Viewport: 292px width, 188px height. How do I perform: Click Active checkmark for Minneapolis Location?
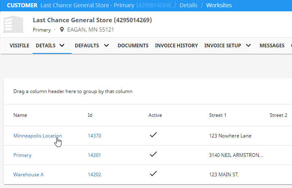point(153,135)
